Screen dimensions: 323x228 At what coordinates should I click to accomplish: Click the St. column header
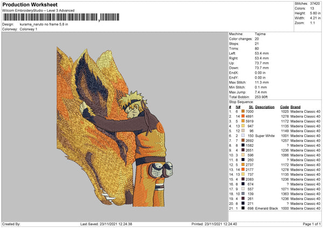tap(251, 107)
